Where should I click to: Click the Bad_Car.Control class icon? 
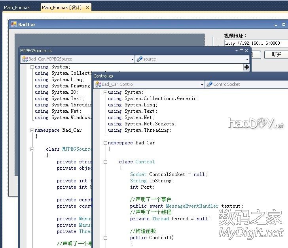[x=98, y=84]
